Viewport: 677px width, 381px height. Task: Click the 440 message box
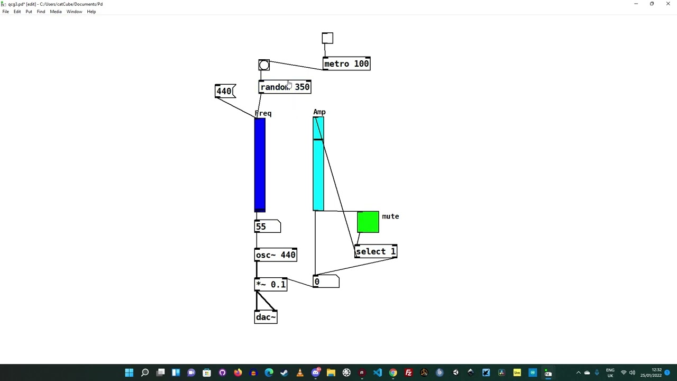pyautogui.click(x=225, y=91)
